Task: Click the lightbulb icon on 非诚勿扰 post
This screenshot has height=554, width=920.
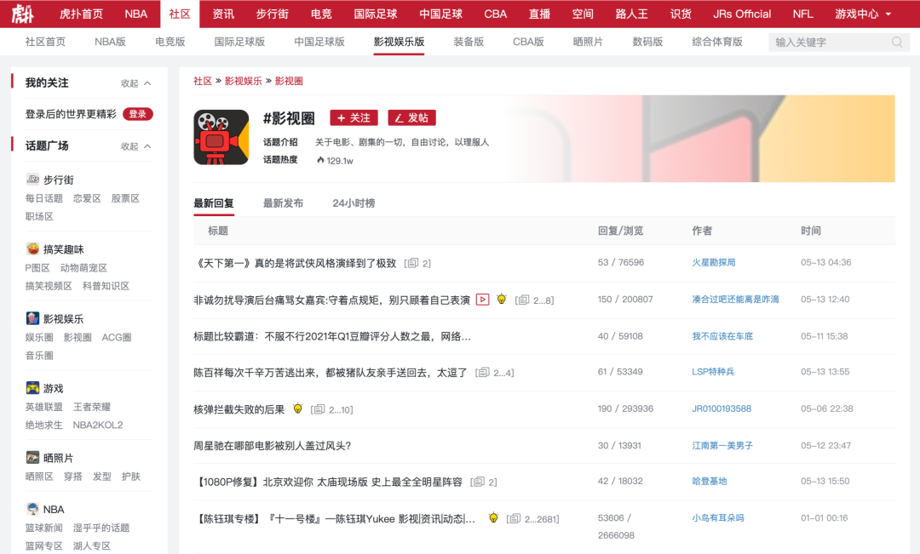Action: [x=501, y=299]
